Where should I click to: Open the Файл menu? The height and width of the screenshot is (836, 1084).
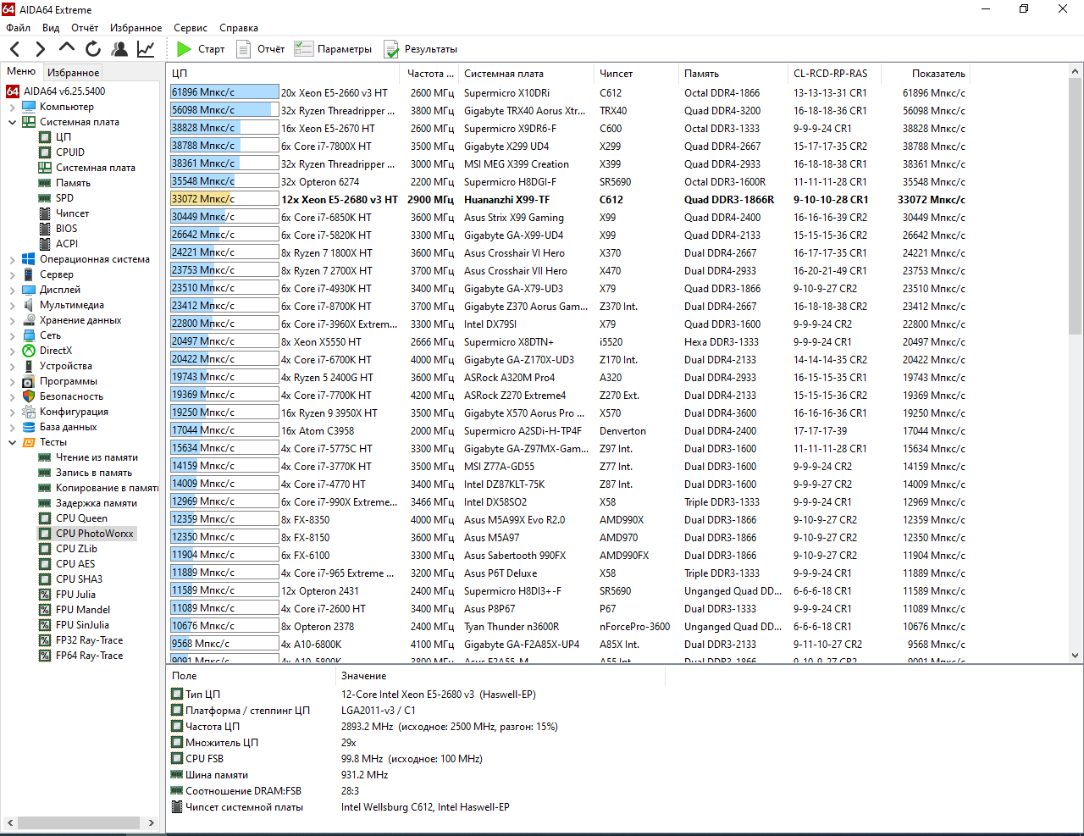[x=18, y=28]
